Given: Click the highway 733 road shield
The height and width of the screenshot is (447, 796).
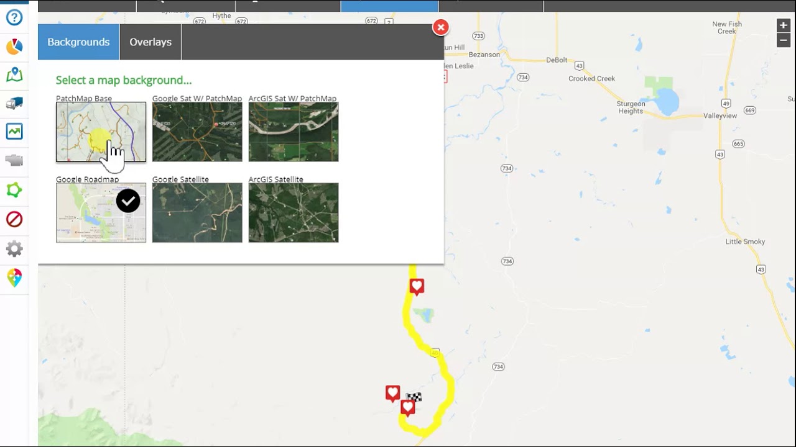Looking at the screenshot, I should (478, 36).
